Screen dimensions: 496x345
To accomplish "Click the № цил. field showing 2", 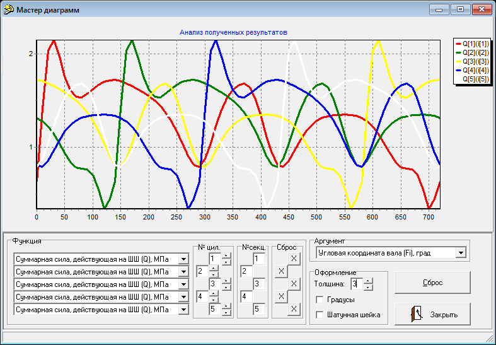I will coord(202,271).
